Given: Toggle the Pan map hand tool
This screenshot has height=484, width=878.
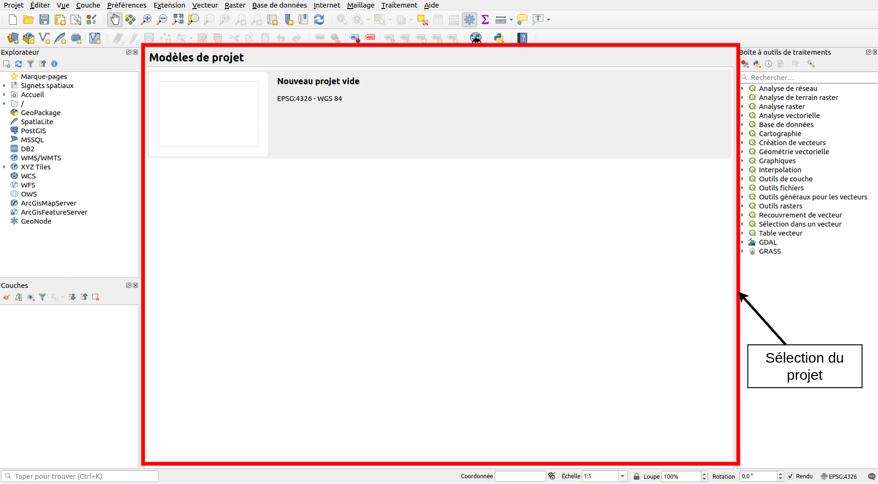Looking at the screenshot, I should [115, 20].
